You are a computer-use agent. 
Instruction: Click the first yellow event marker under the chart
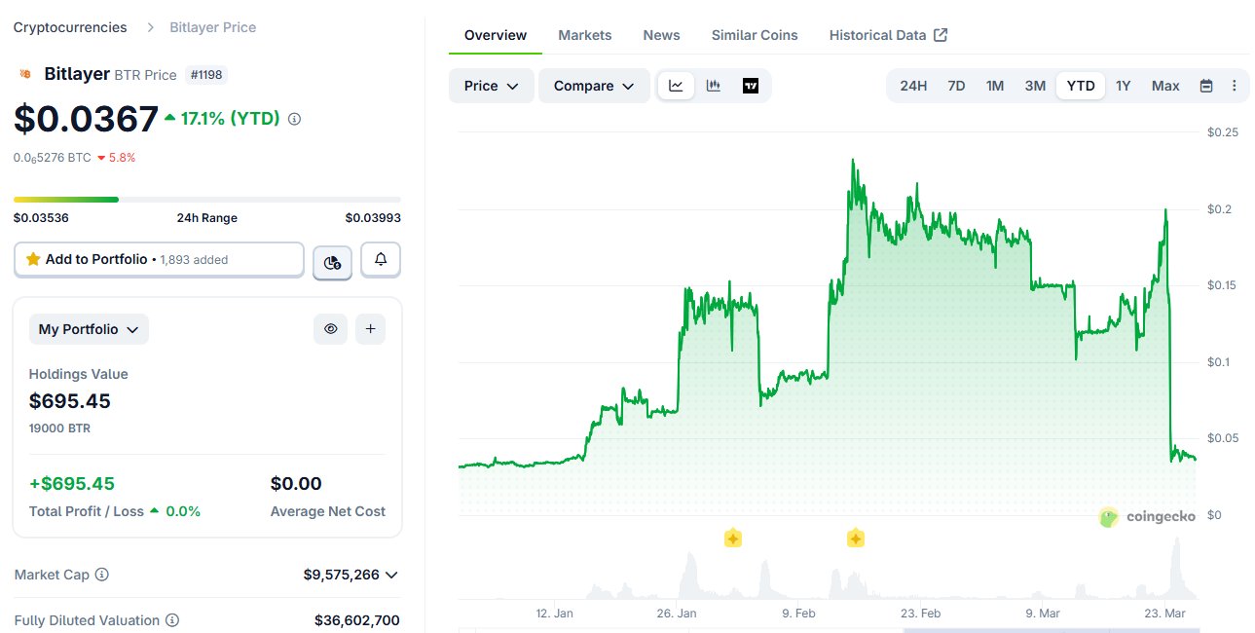[733, 538]
